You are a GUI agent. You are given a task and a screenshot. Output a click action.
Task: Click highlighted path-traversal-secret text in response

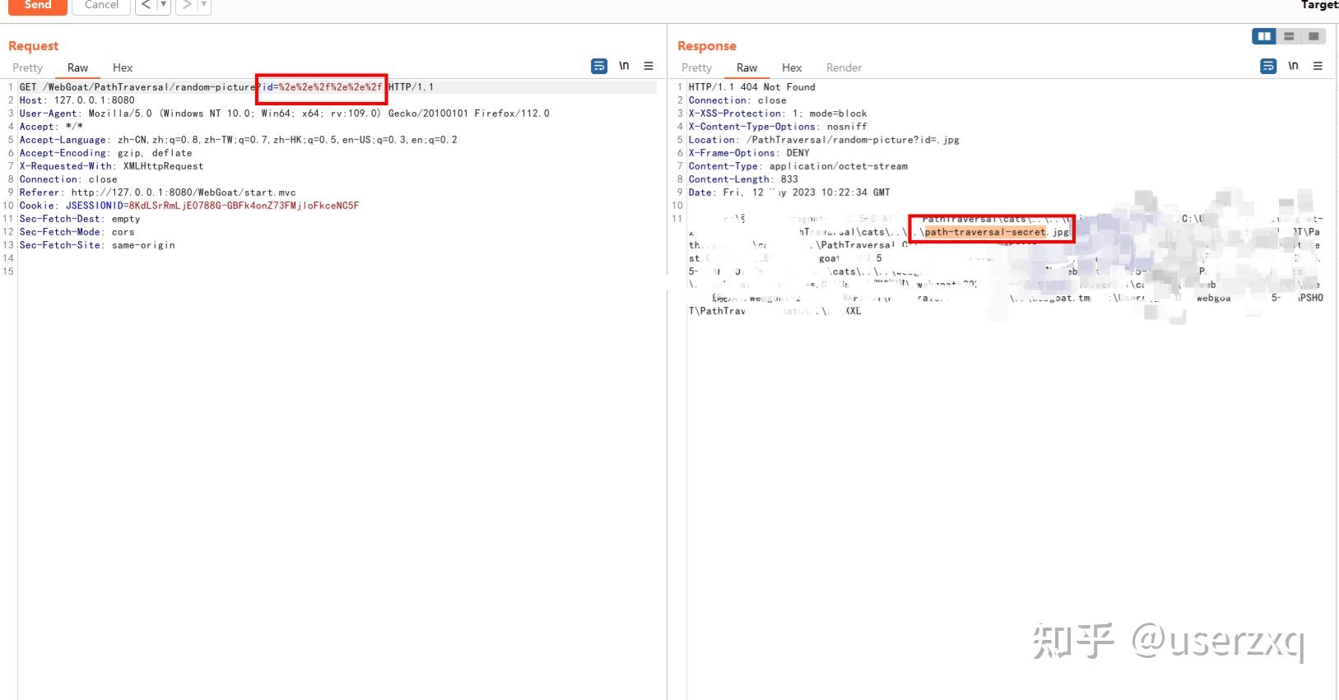tap(985, 232)
